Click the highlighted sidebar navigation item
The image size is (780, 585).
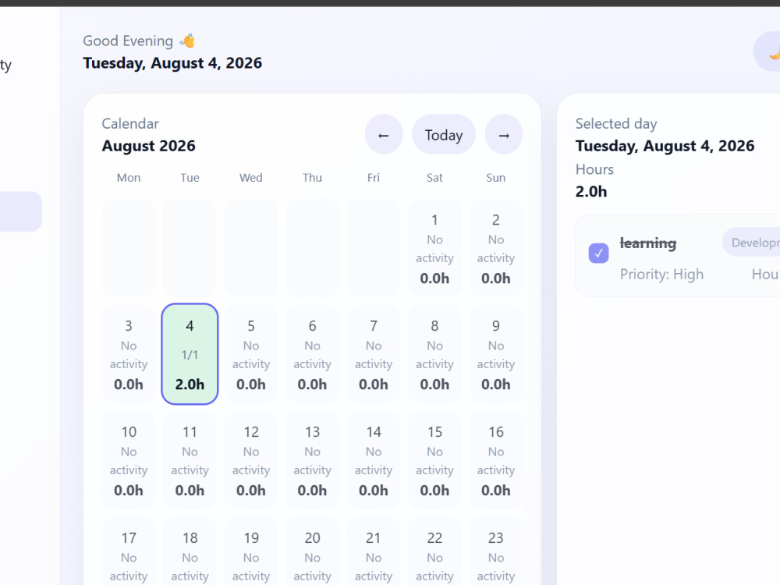point(20,211)
